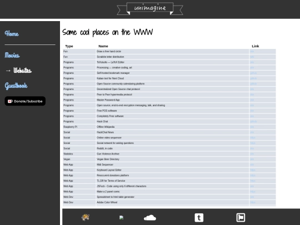This screenshot has height=225, width=300.
Task: Select the Hack Chat name text
Action: pos(102,122)
